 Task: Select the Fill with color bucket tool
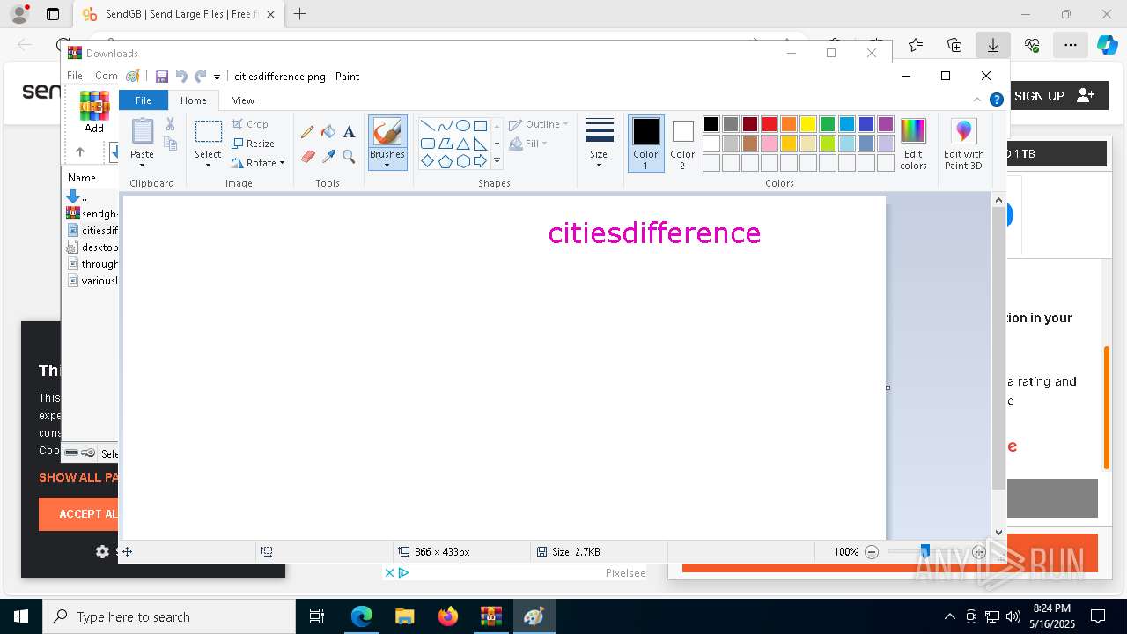click(x=328, y=132)
